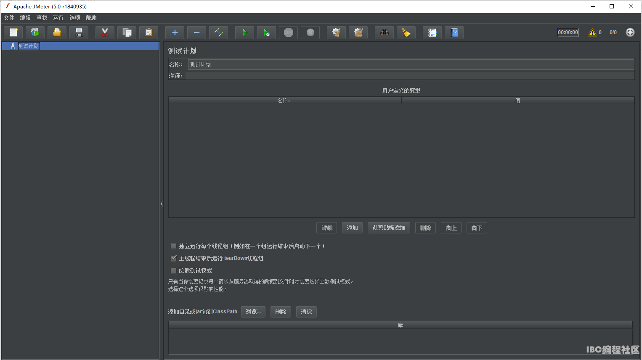
Task: Click the Paste clipboard icon
Action: coord(149,32)
